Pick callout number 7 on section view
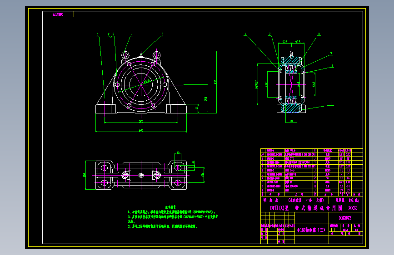This screenshot has width=394, height=255. click(x=269, y=34)
